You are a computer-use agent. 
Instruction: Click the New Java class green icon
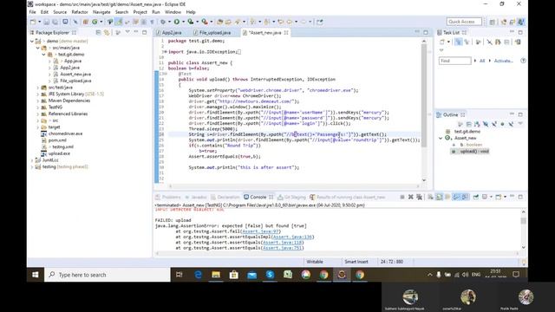[95, 22]
